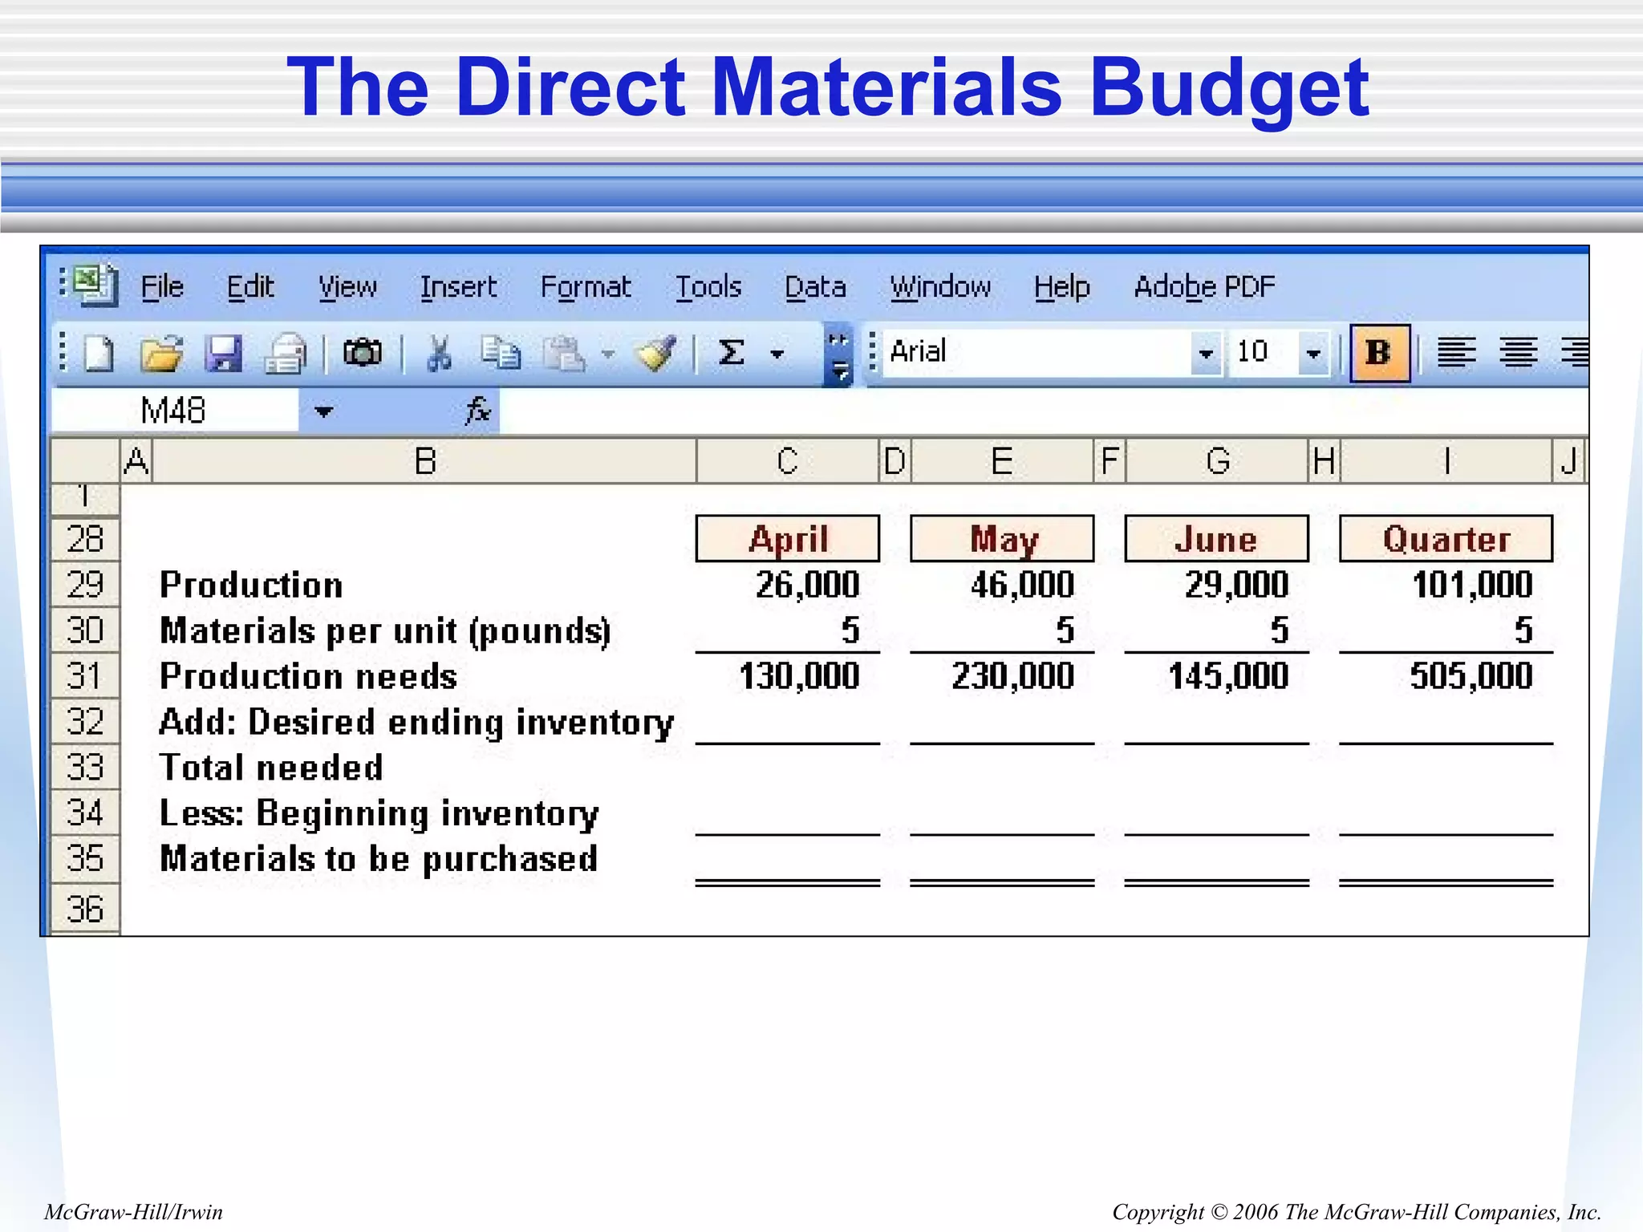Open the Insert menu
Screen dimensions: 1643x1232
tap(458, 286)
